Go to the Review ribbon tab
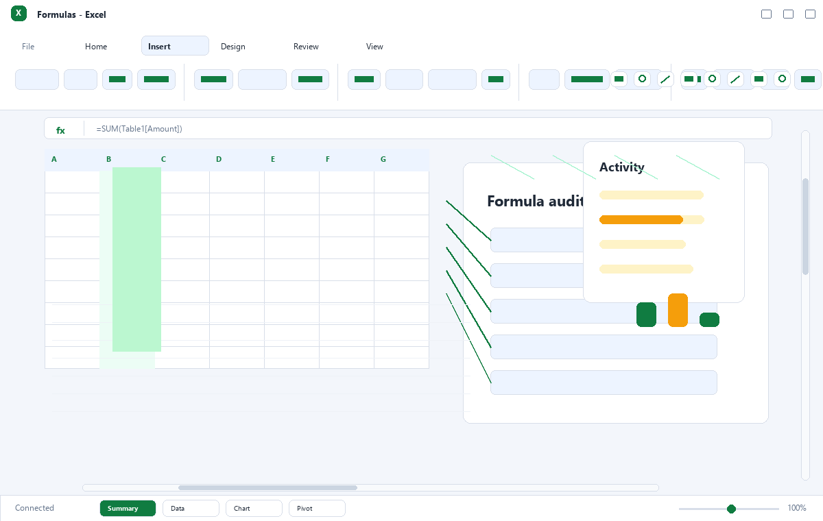The width and height of the screenshot is (823, 521). 306,47
